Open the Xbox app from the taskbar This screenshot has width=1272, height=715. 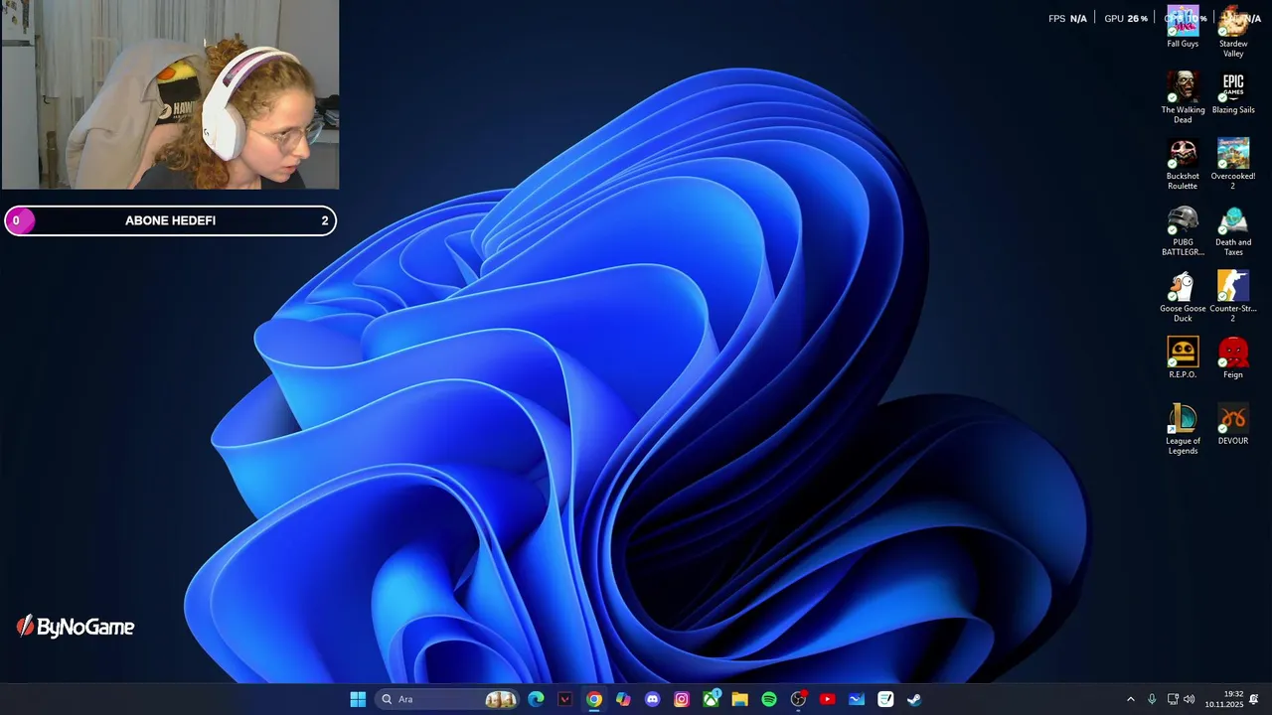click(x=711, y=699)
